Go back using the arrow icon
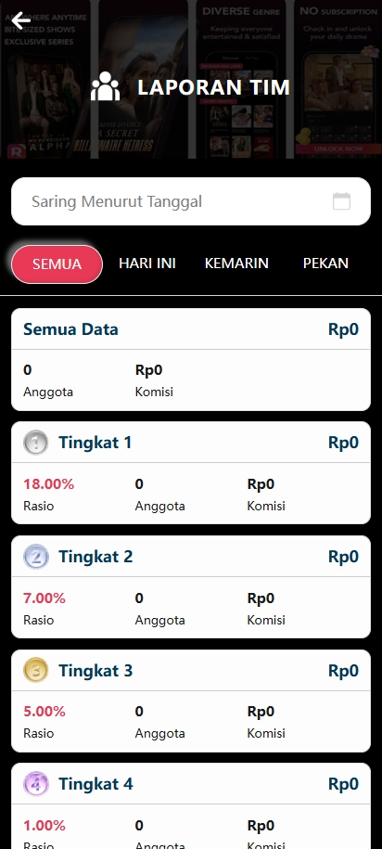 (21, 21)
